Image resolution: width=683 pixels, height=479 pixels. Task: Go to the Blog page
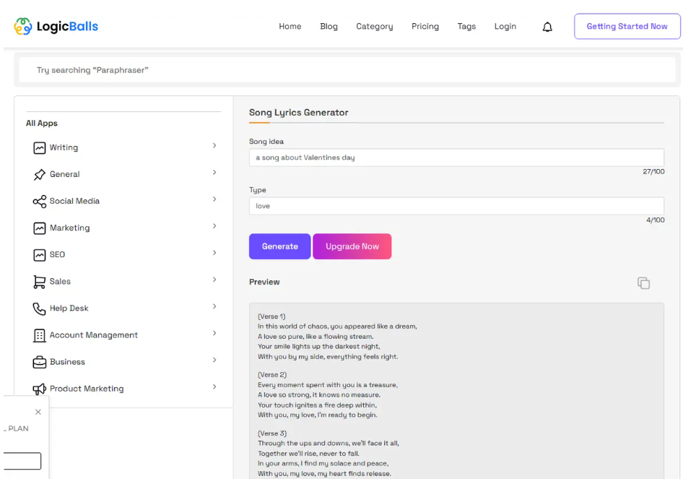(329, 27)
